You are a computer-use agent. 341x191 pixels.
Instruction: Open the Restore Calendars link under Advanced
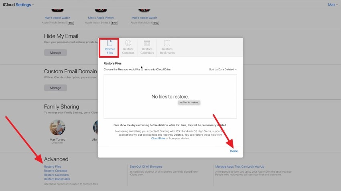(56, 175)
